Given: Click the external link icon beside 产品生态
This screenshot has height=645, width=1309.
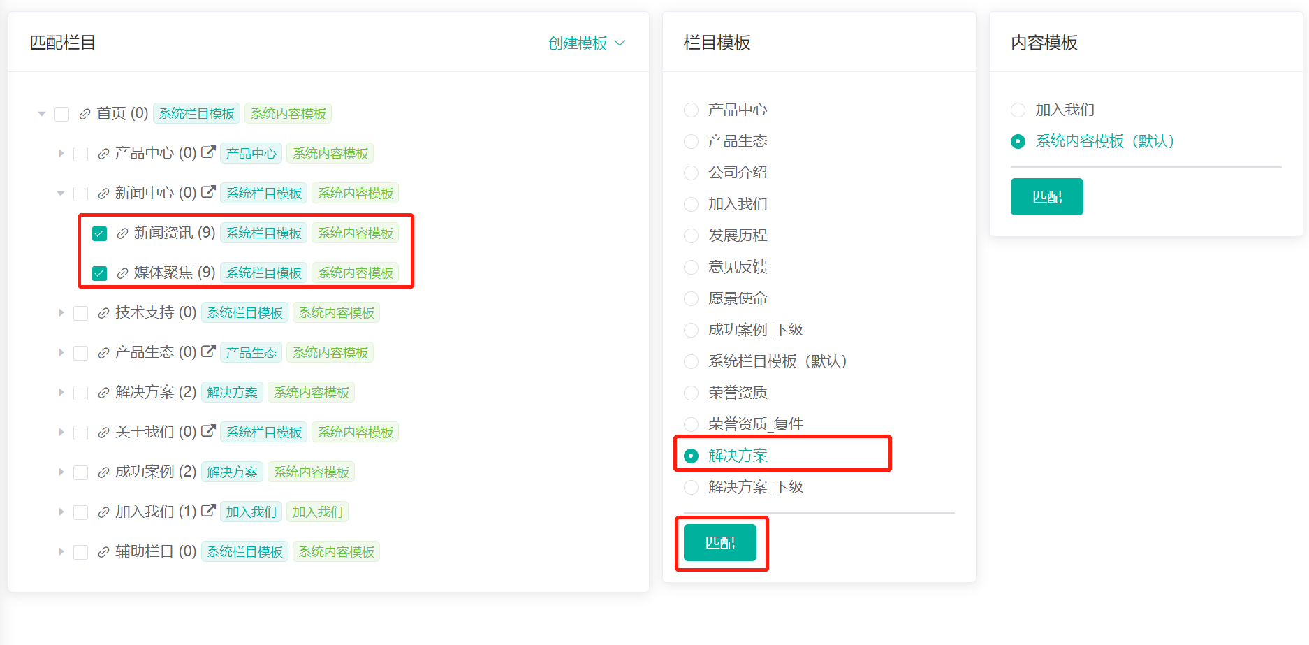Looking at the screenshot, I should pyautogui.click(x=208, y=352).
